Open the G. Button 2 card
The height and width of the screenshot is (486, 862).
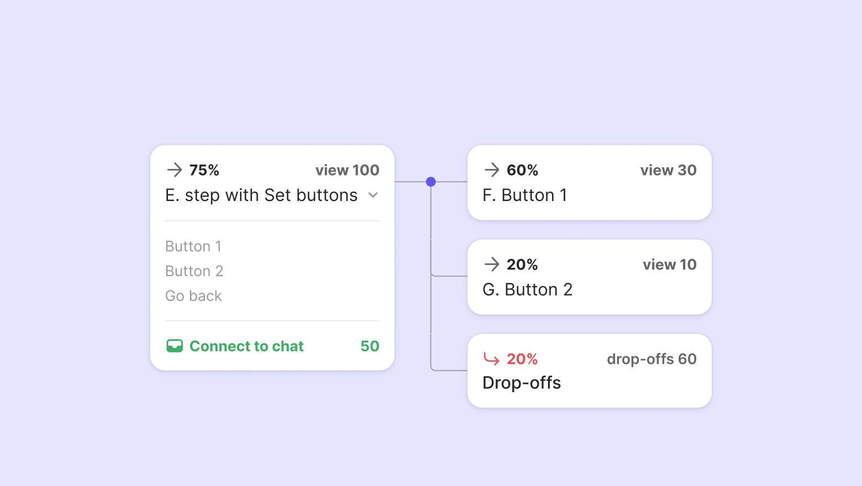[528, 290]
